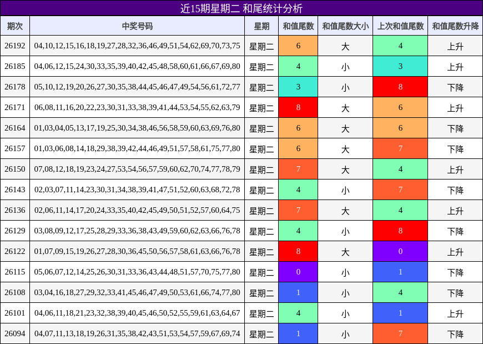Select period number 26115

pyautogui.click(x=15, y=272)
